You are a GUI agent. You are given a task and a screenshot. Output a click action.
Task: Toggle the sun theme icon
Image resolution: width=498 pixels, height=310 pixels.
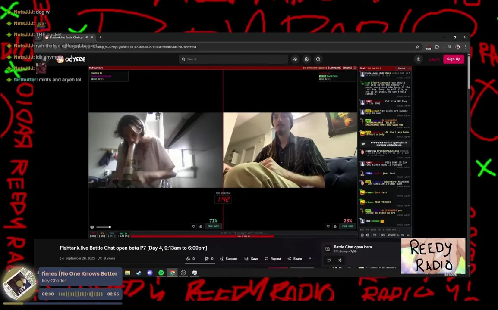[x=418, y=59]
